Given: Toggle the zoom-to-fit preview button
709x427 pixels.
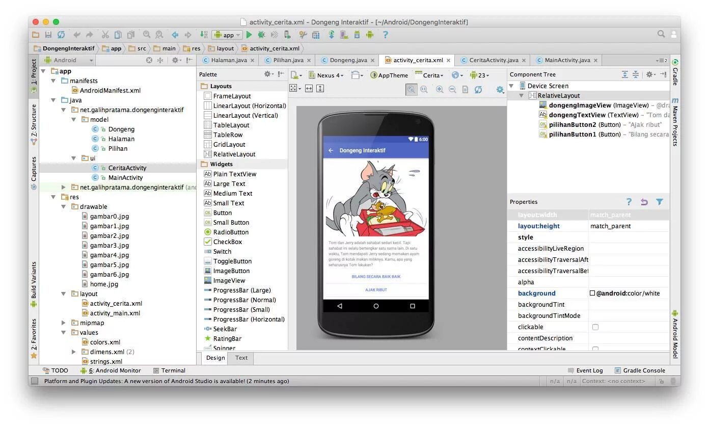Looking at the screenshot, I should [411, 89].
